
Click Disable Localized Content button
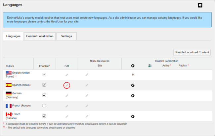192,52
